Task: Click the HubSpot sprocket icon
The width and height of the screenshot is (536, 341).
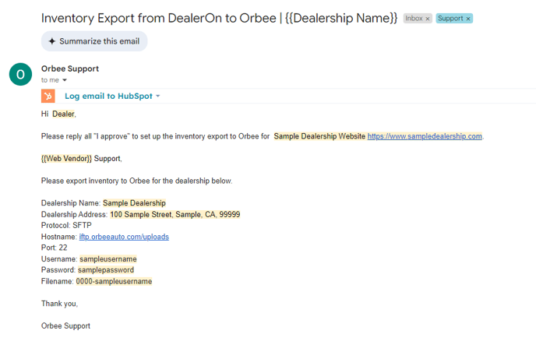Action: pos(48,96)
